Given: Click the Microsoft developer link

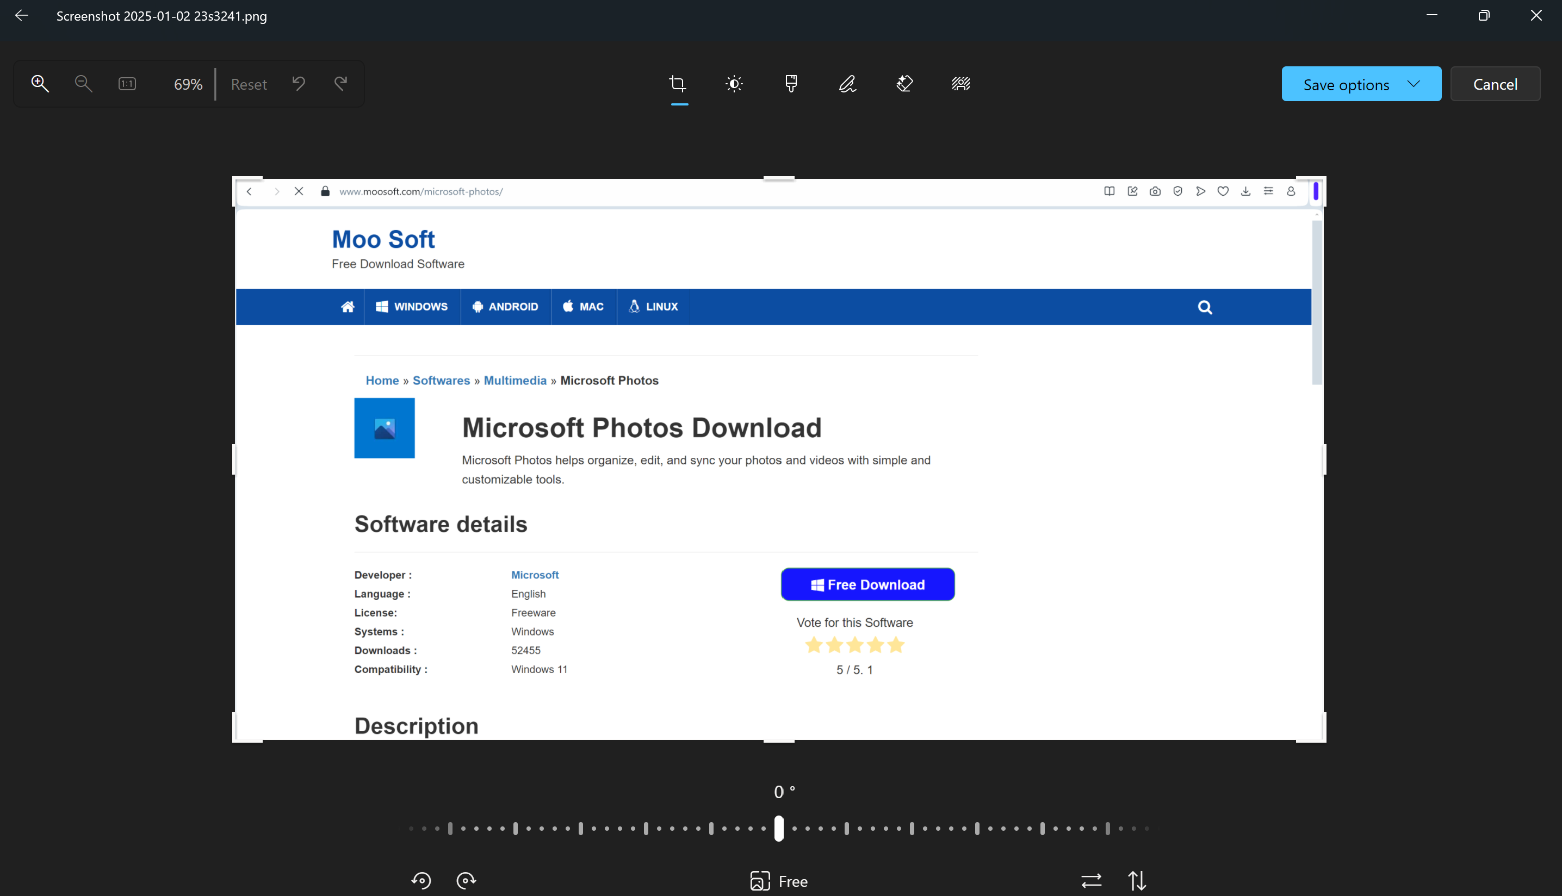Looking at the screenshot, I should tap(535, 575).
